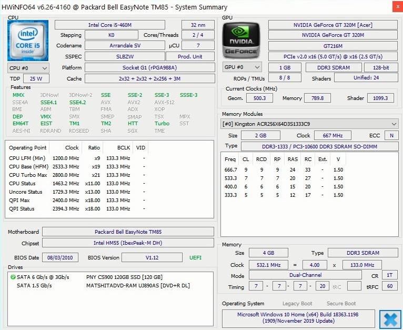Click the Unified: 24 shaders field
The height and width of the screenshot is (330, 403).
click(x=366, y=78)
